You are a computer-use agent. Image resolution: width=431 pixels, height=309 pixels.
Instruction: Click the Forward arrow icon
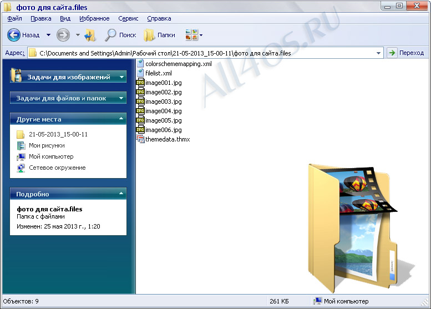63,35
